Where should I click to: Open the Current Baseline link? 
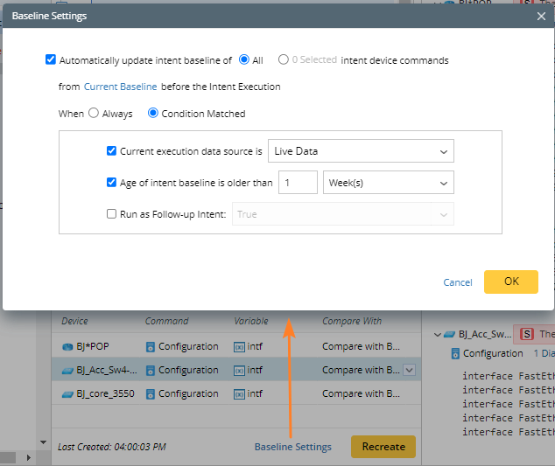point(120,87)
